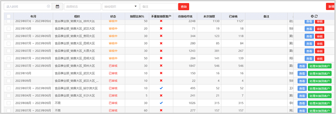Click 审核 for 昆明大区 row with 50 percent
336x114 pixels.
click(320, 59)
